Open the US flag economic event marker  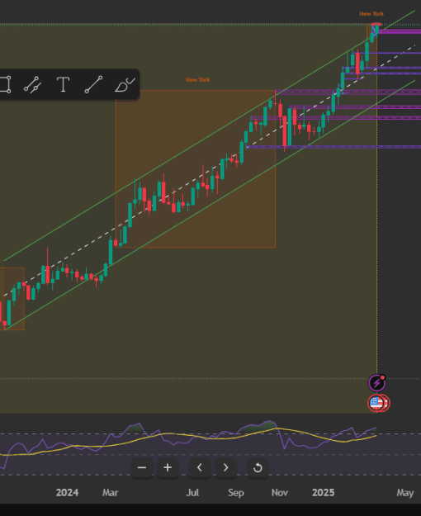click(x=376, y=403)
